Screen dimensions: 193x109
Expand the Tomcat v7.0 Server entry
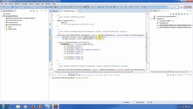51,78
